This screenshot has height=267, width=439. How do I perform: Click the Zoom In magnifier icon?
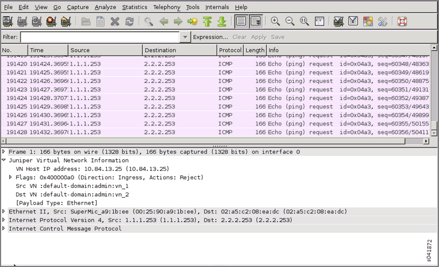point(275,22)
